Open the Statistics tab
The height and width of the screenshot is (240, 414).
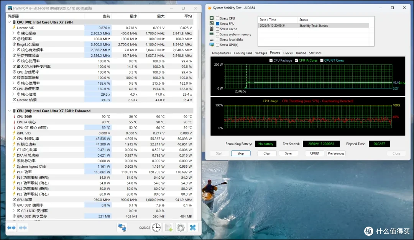(315, 53)
